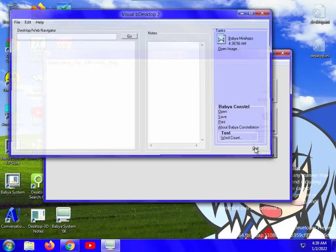Select the lower desktop.ini file icon
The image size is (336, 252).
(320, 48)
